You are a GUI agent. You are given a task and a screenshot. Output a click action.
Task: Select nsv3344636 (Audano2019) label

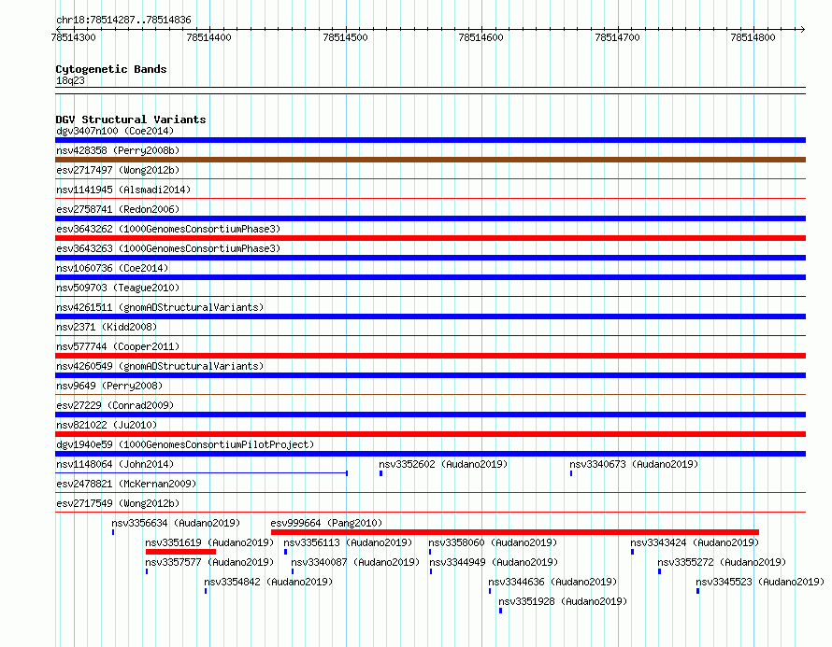pos(552,582)
